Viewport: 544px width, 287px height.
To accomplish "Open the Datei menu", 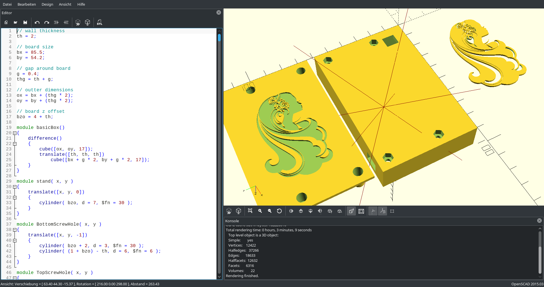I will 7,4.
